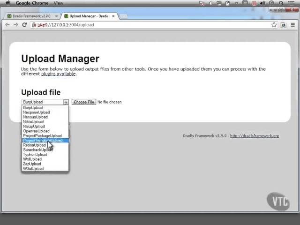Viewport: 300px width, 225px height.
Task: Select TyphonUpload in the list
Action: [x=45, y=155]
